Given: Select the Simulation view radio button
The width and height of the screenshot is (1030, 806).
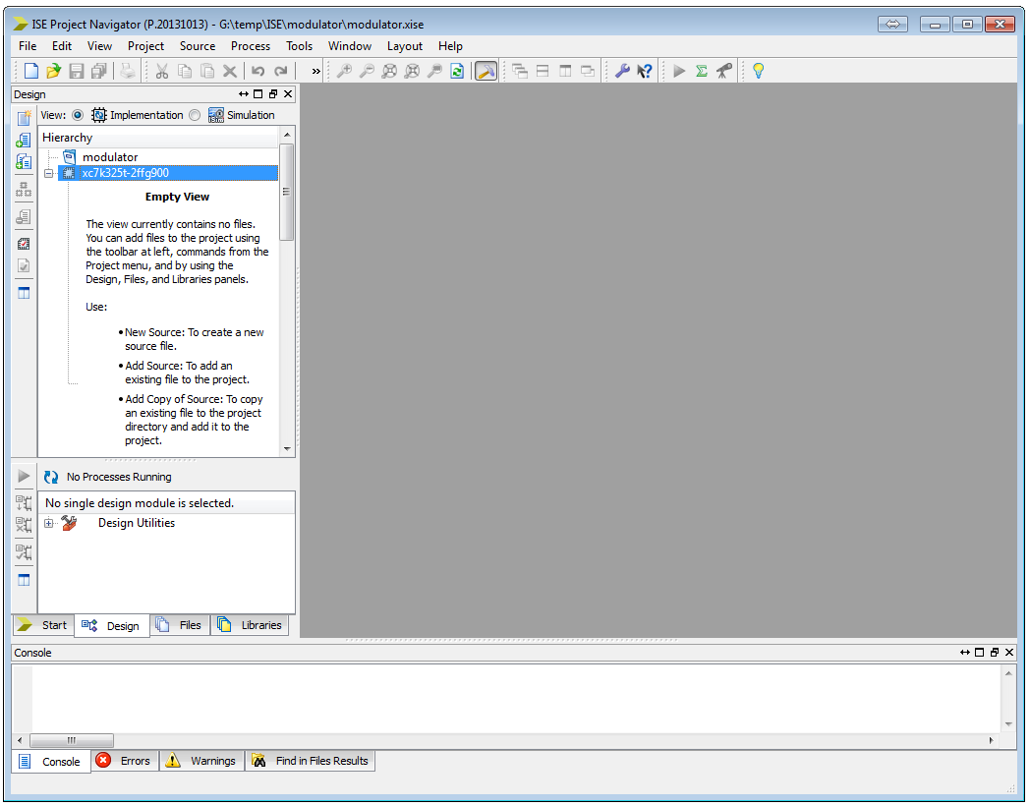Looking at the screenshot, I should 195,115.
